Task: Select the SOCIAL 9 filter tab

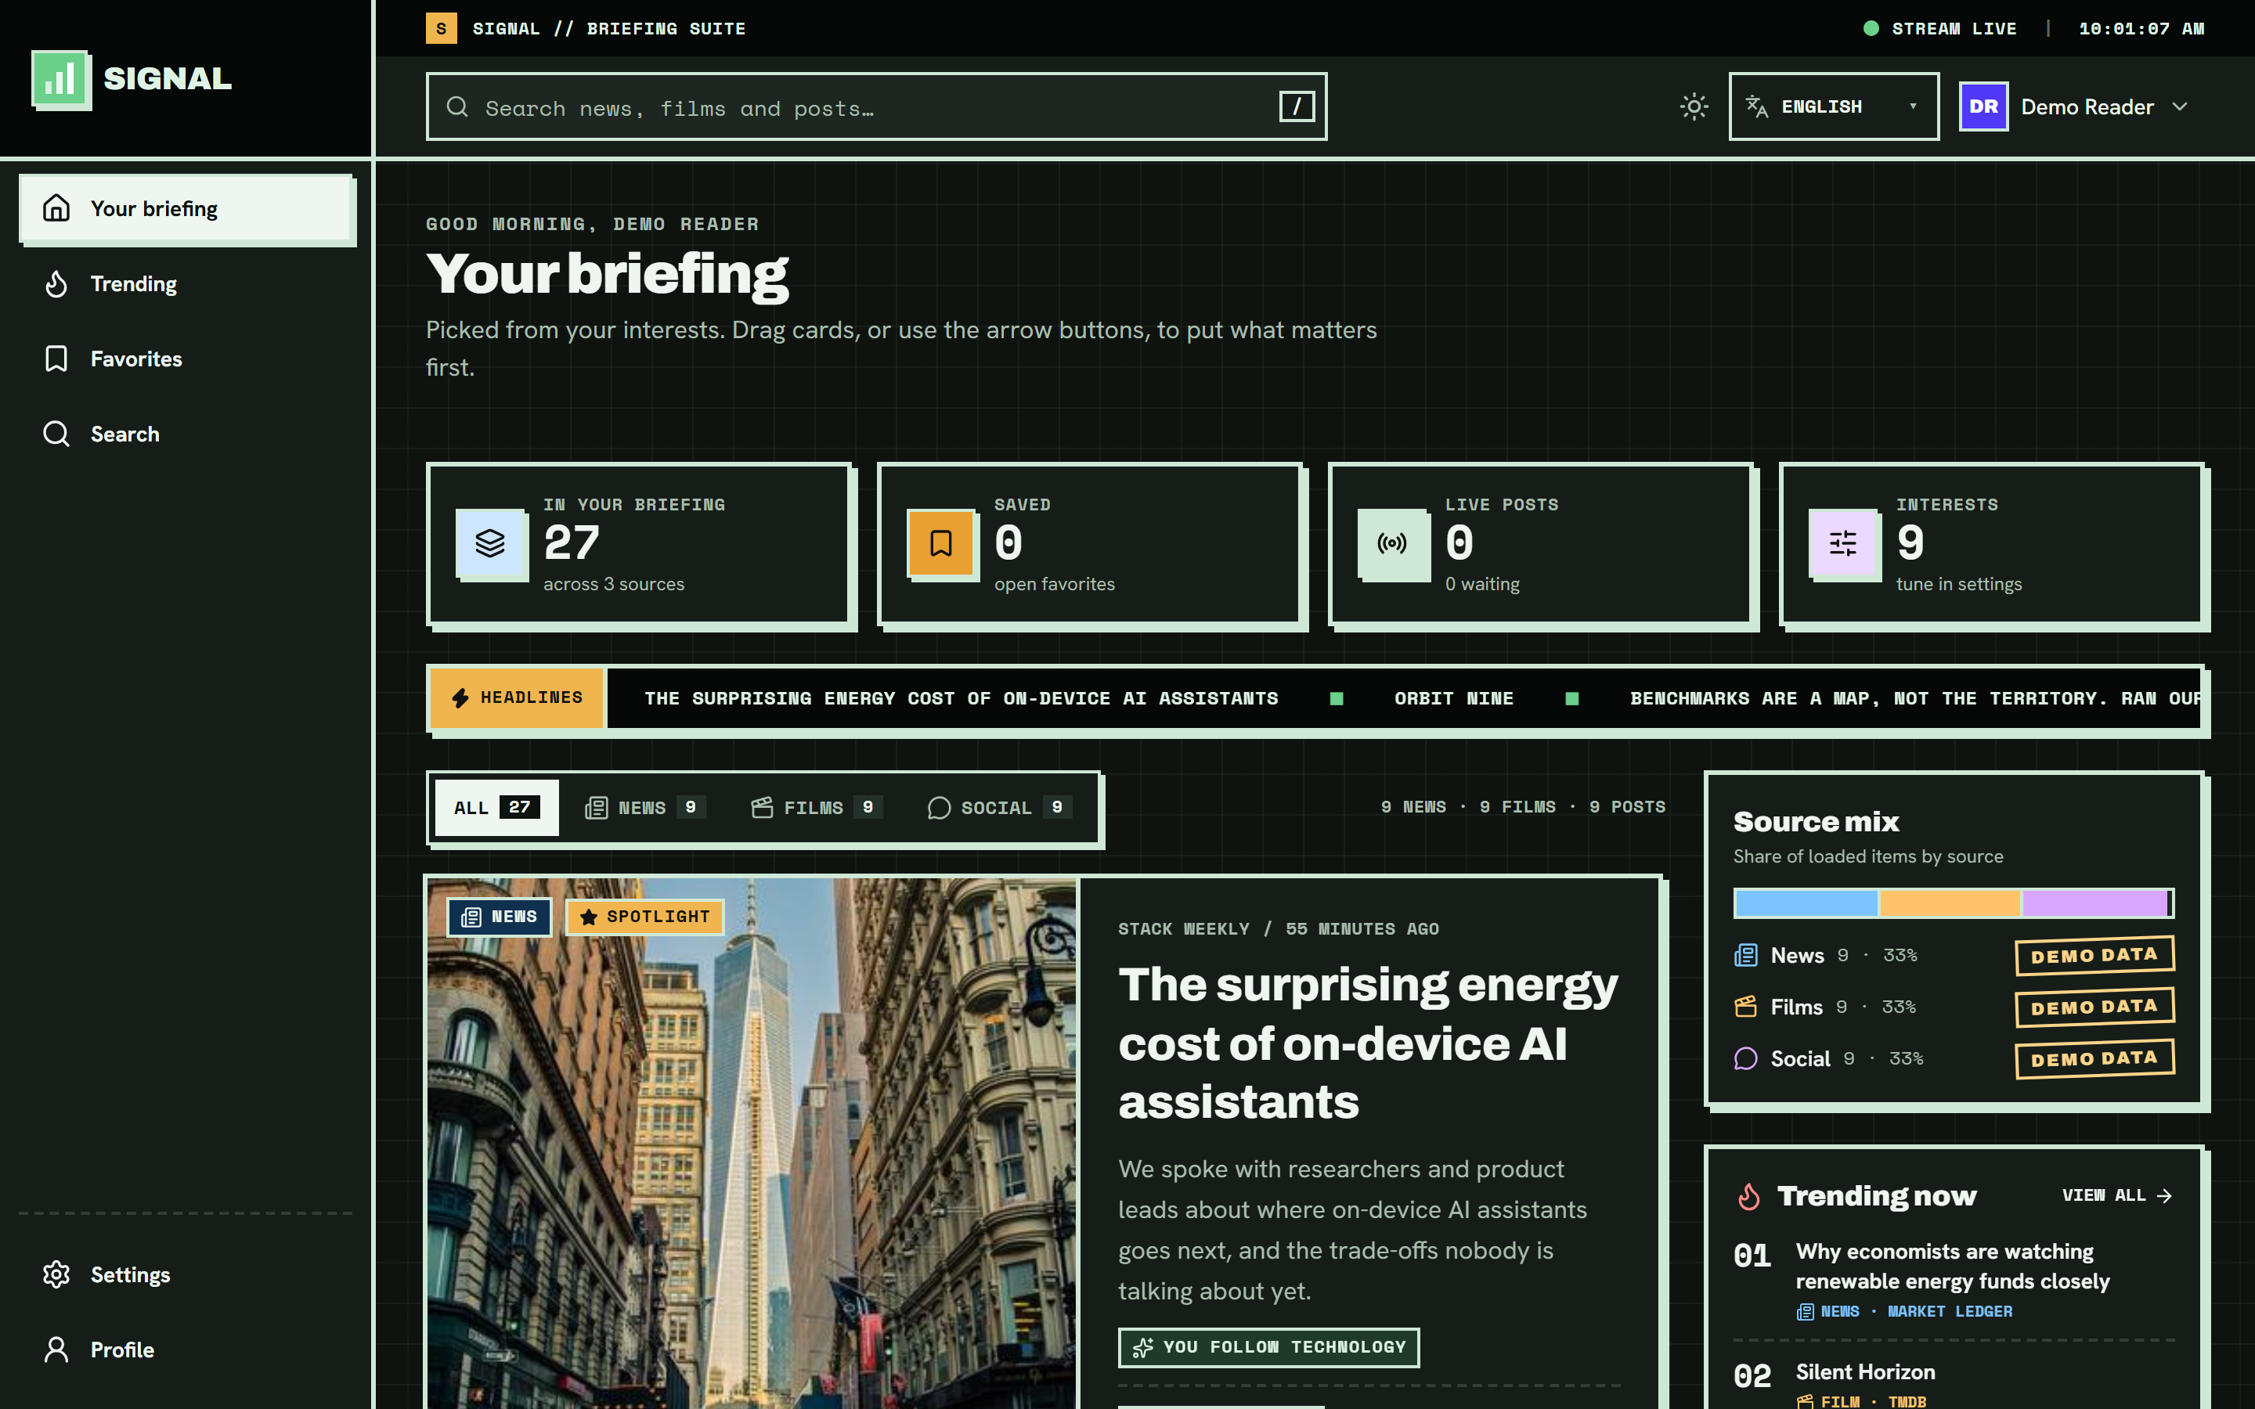Action: [x=999, y=808]
